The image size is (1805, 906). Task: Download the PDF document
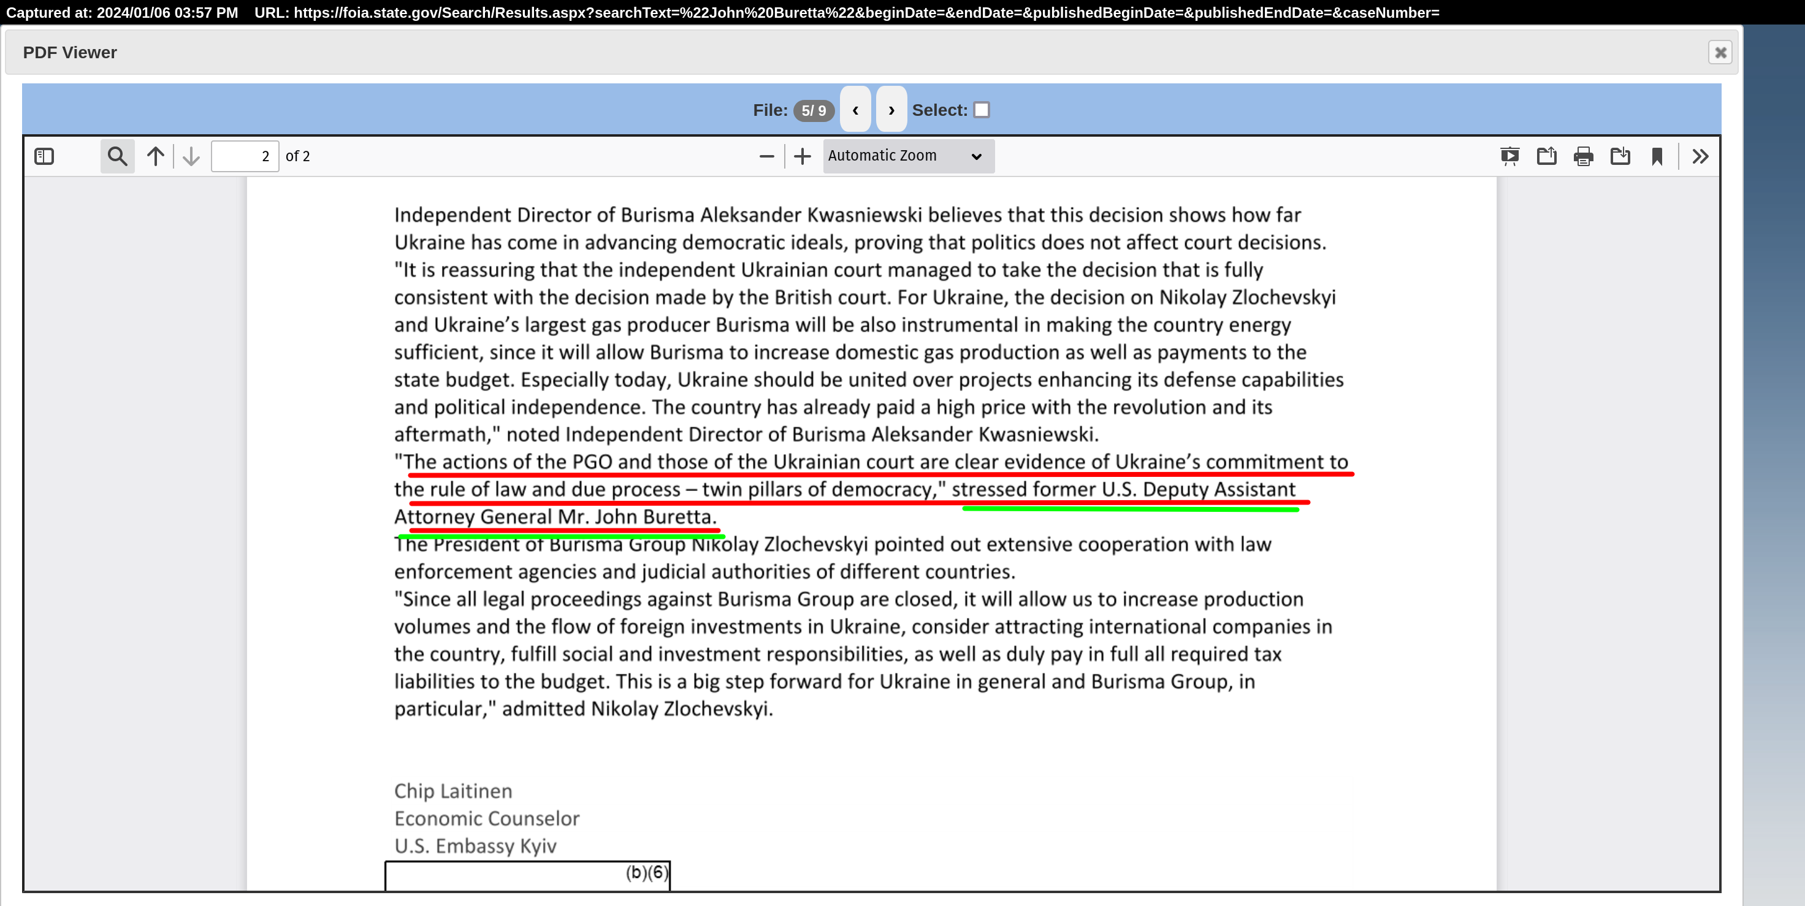[x=1620, y=156]
